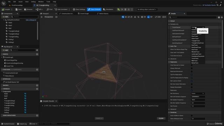Collapse EventGraph tree node

[2, 57]
